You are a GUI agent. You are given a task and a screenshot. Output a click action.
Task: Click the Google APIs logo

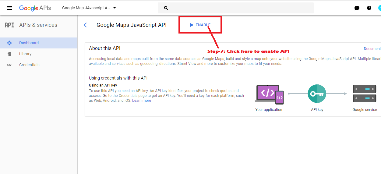(35, 8)
